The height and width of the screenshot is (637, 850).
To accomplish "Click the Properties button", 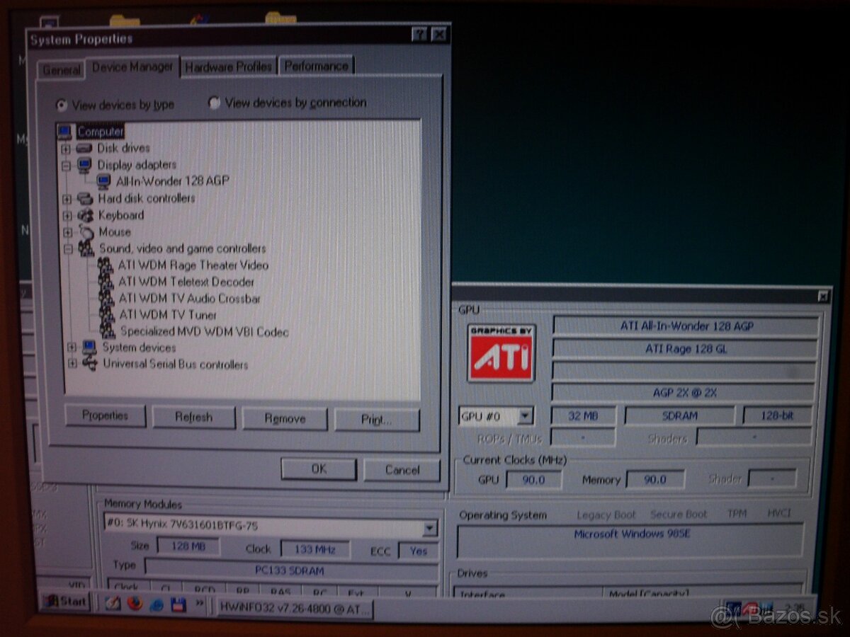I will 105,415.
